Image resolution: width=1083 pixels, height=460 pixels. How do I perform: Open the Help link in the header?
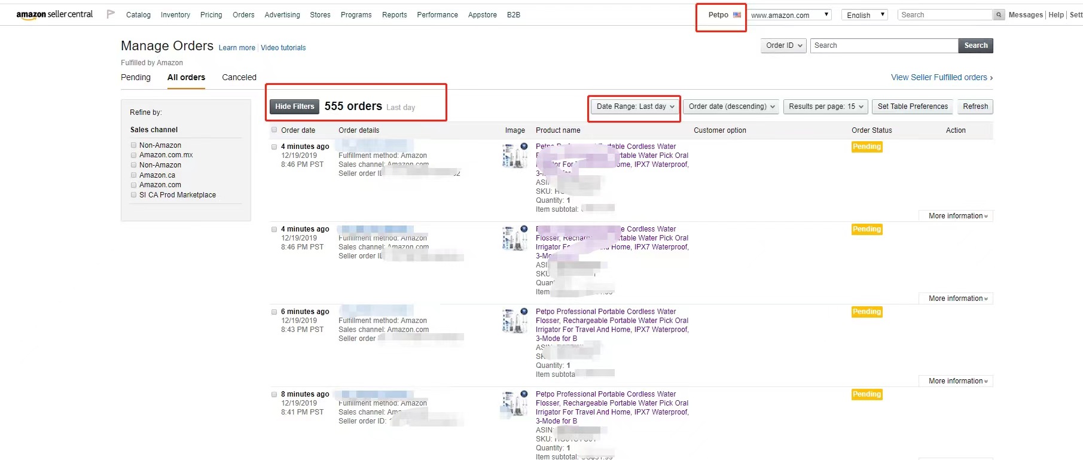(1056, 15)
